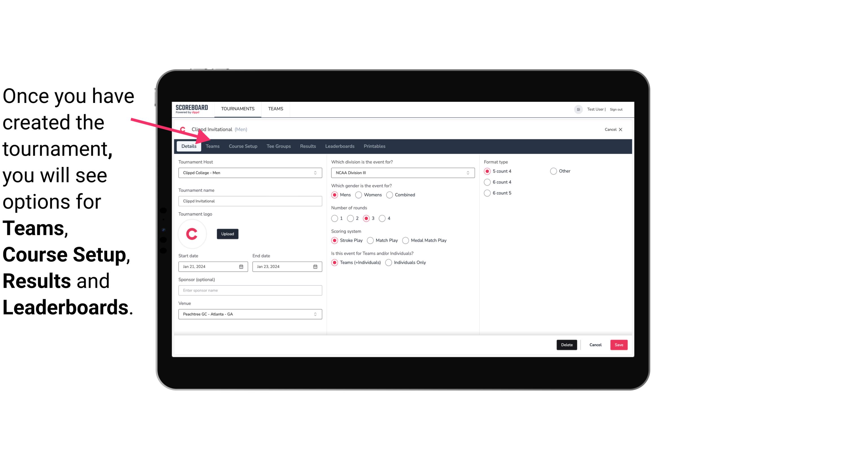Screen dimensions: 854x459
Task: Expand the division dropdown for event
Action: click(467, 173)
